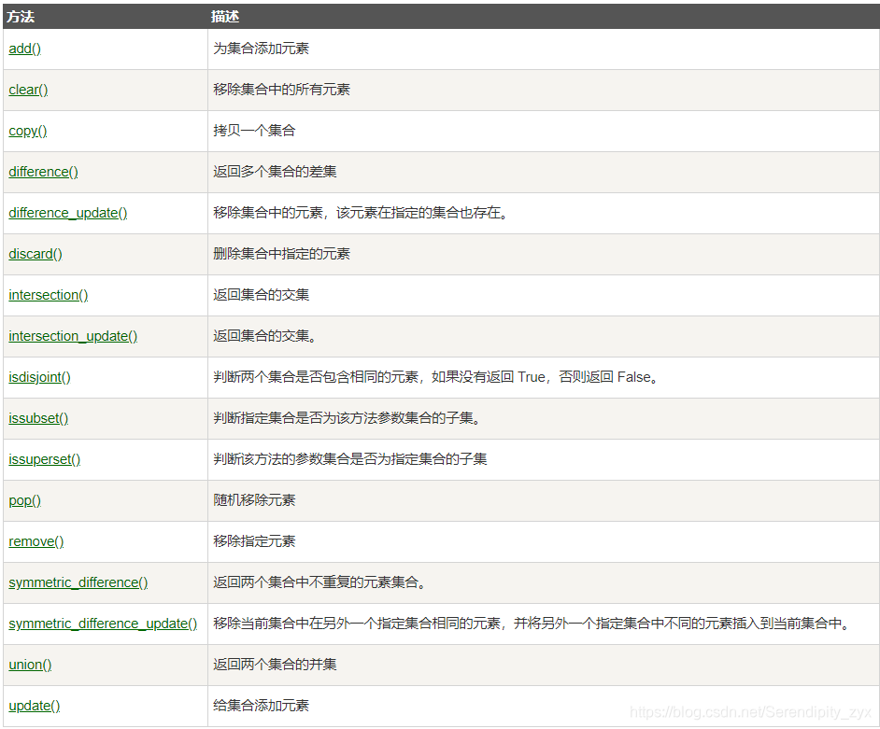Select the description 删除集合中指定的元素
This screenshot has width=880, height=729.
(282, 254)
